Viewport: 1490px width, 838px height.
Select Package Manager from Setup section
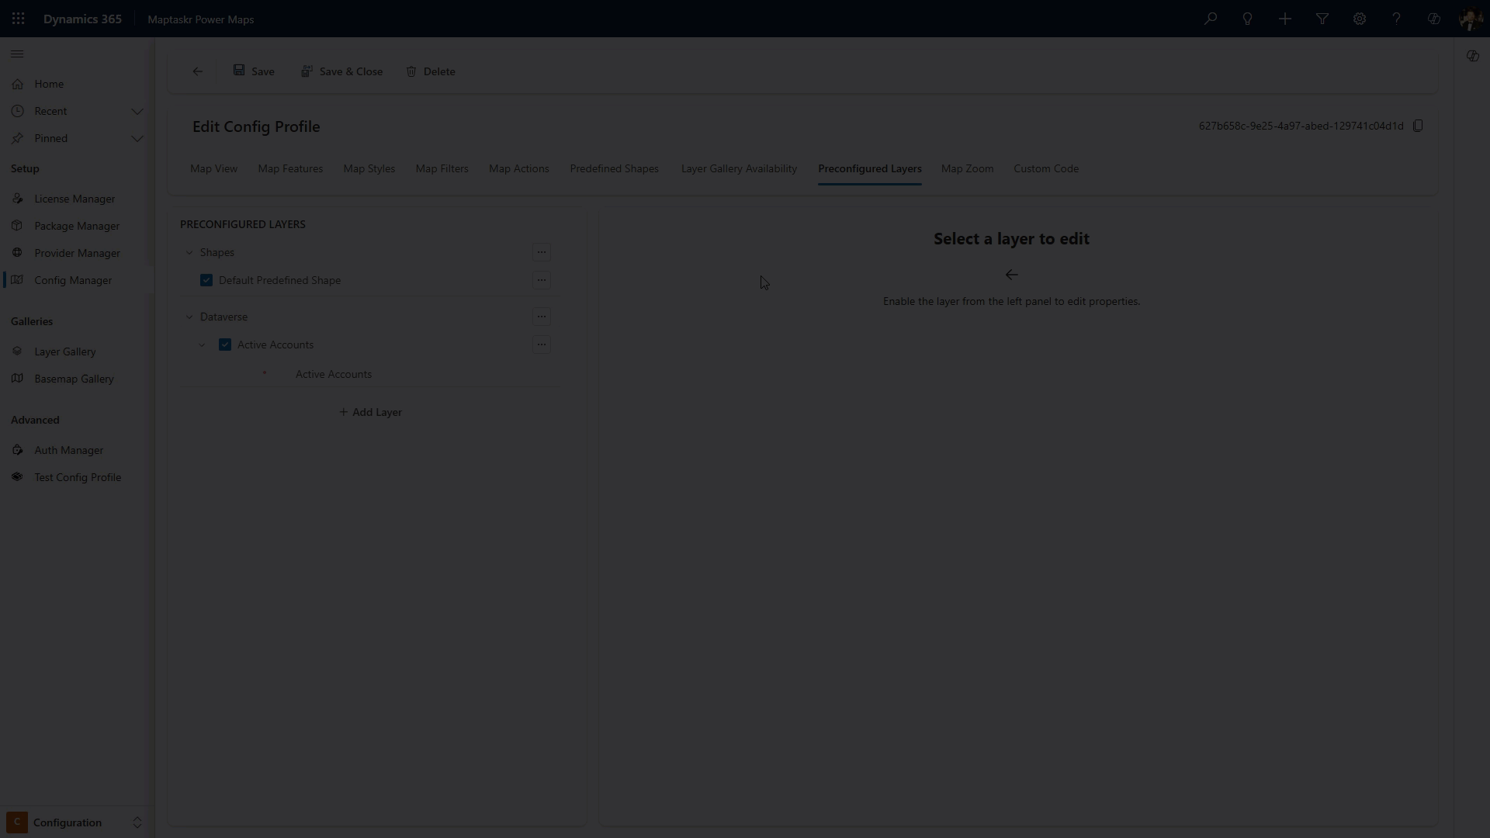click(x=76, y=226)
